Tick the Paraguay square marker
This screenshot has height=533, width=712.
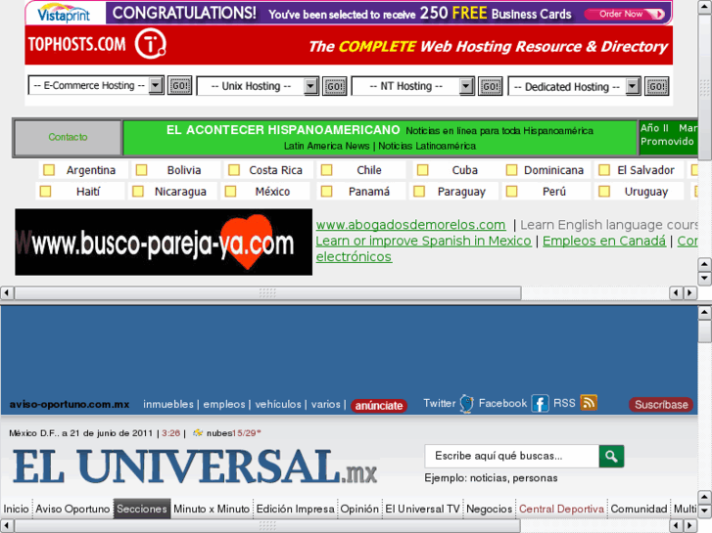[x=419, y=192]
